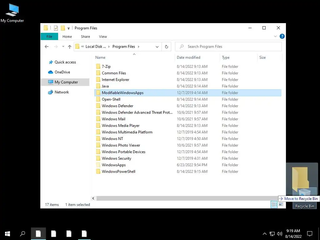
Task: Open network status tray icon
Action: tap(272, 234)
